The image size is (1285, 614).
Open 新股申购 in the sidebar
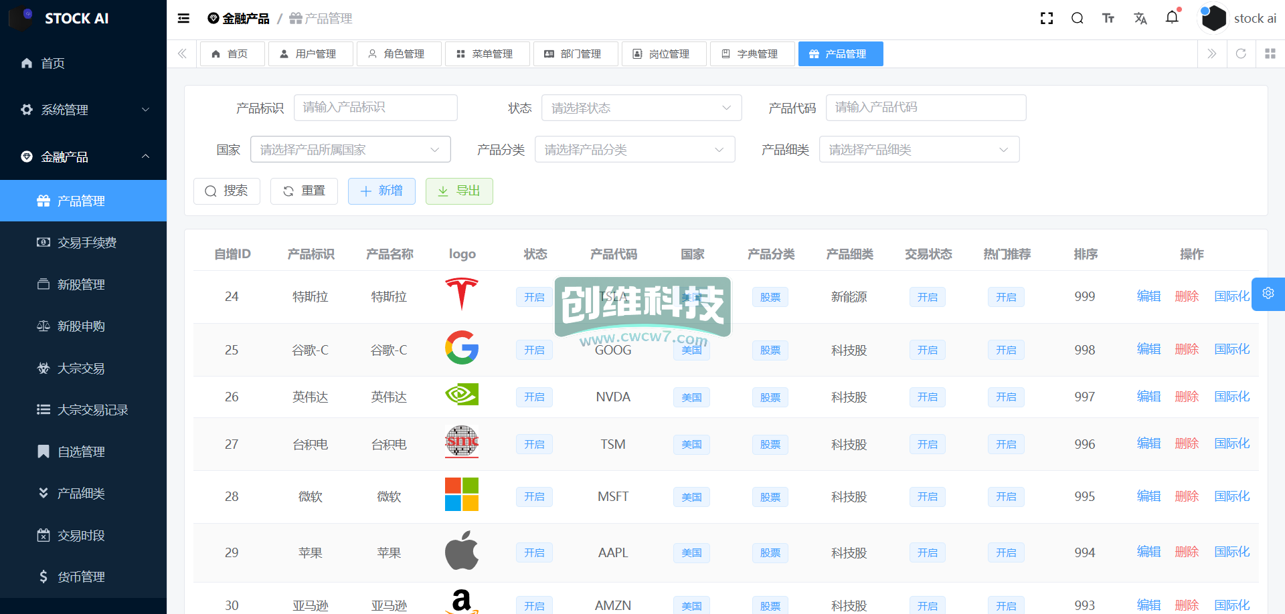coord(81,326)
